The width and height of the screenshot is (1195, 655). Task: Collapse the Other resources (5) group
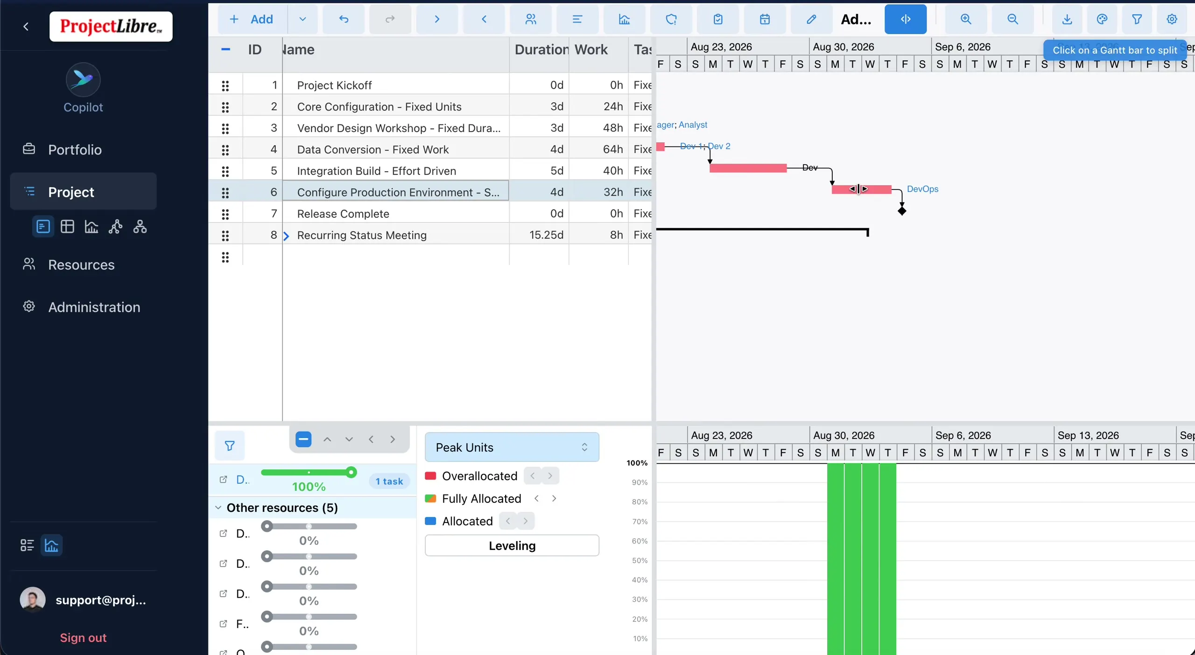point(218,508)
